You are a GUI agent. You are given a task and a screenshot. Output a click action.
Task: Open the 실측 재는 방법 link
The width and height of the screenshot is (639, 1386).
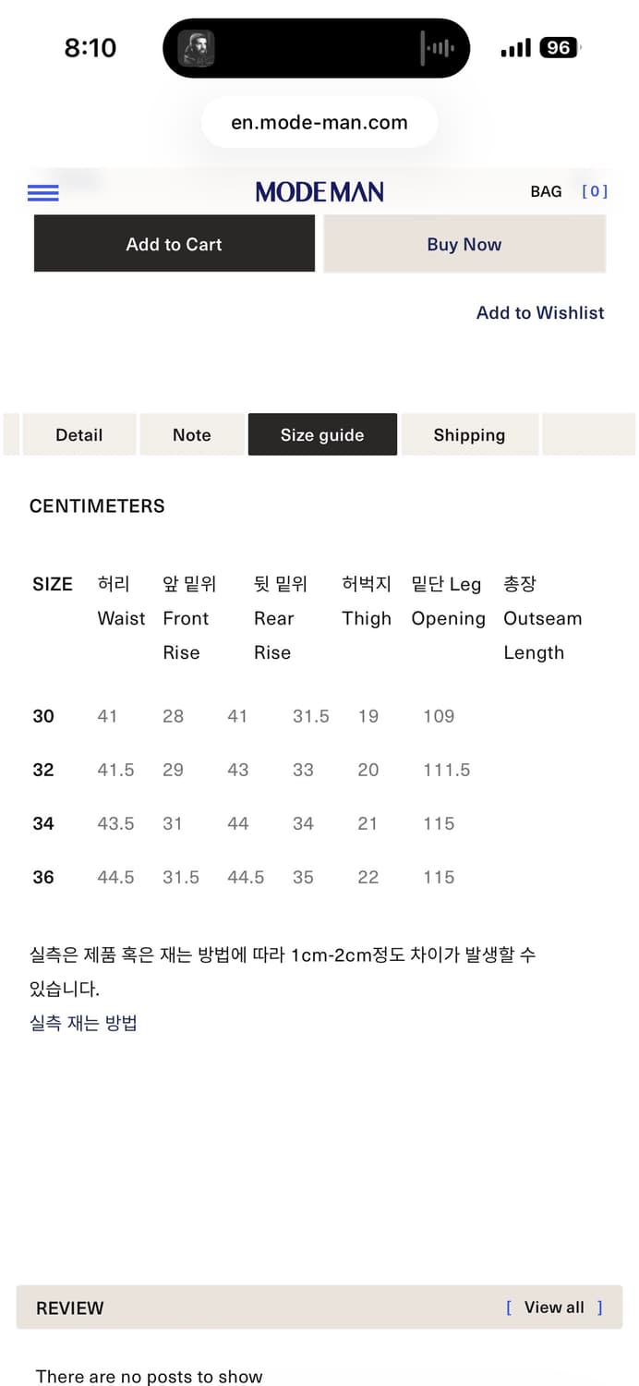[x=83, y=1022]
